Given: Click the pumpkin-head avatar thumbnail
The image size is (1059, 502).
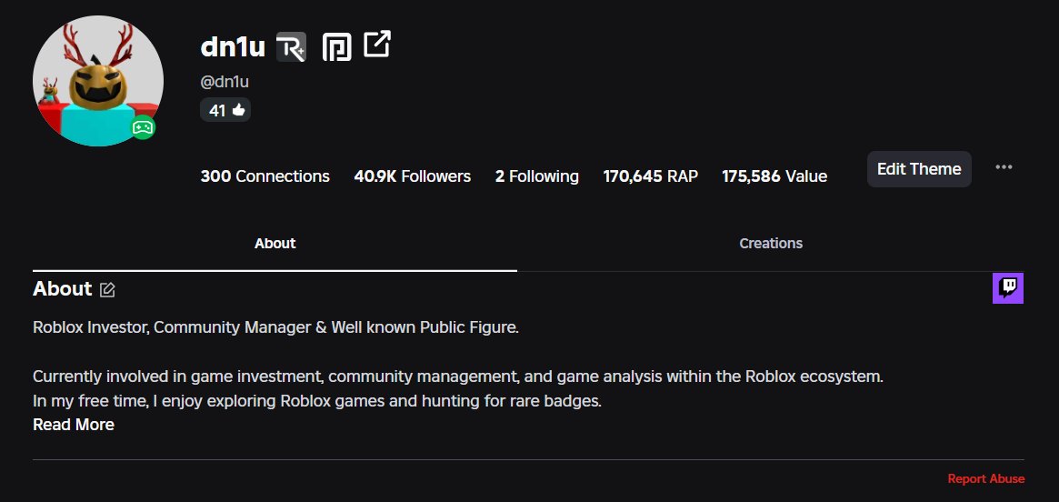Looking at the screenshot, I should tap(98, 81).
